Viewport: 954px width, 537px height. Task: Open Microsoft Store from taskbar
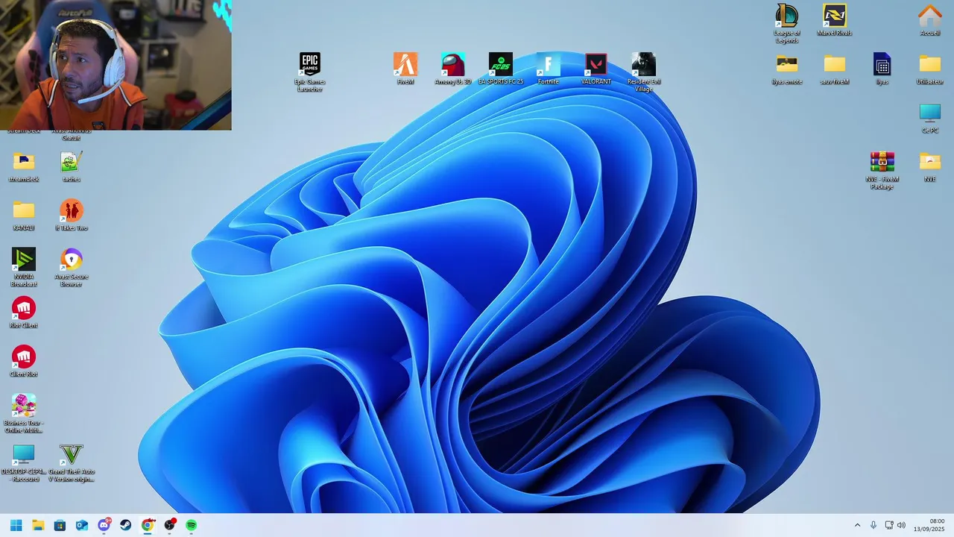[60, 525]
